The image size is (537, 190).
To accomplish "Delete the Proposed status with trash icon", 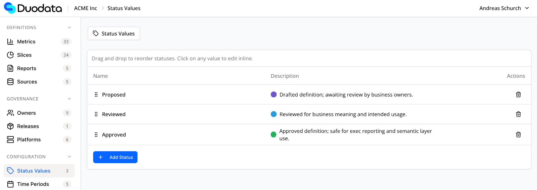I will click(x=518, y=94).
